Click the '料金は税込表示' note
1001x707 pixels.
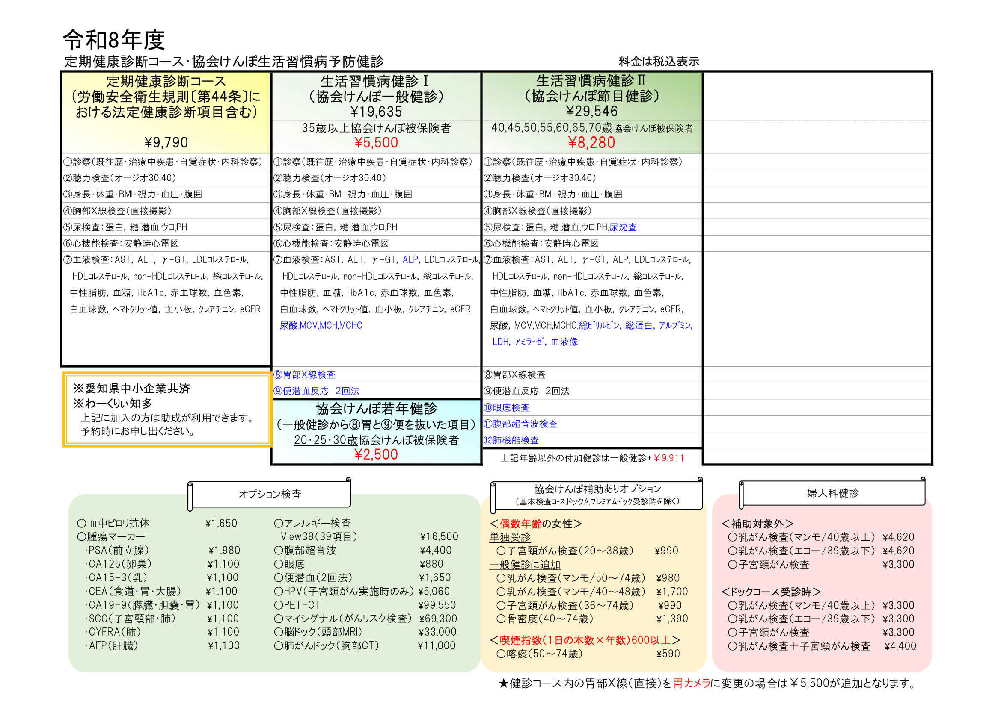(x=658, y=62)
